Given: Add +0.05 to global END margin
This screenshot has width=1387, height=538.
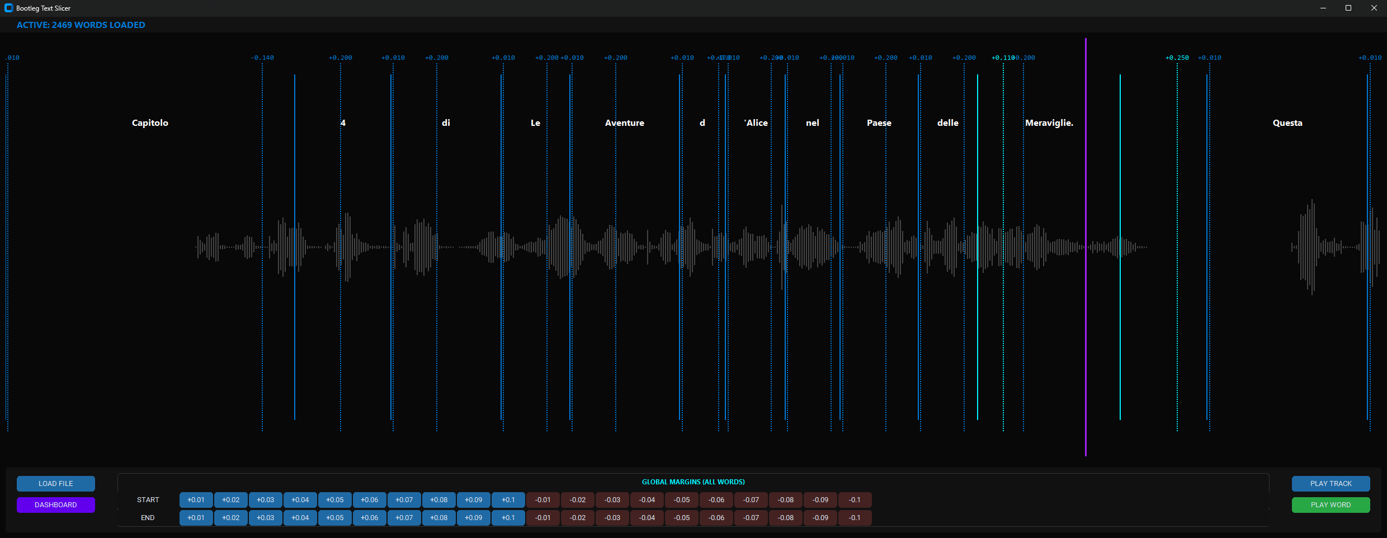Looking at the screenshot, I should coord(334,518).
